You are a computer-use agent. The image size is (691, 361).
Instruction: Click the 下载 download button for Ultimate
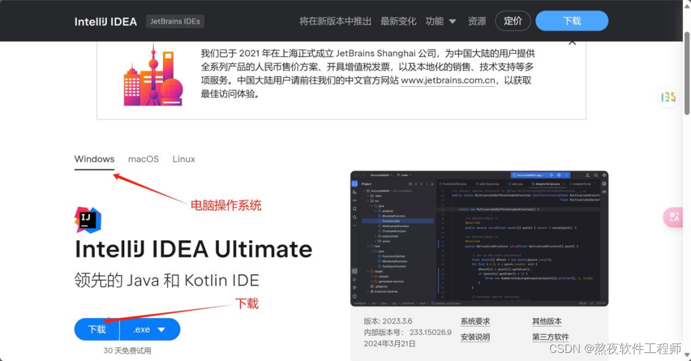[97, 329]
